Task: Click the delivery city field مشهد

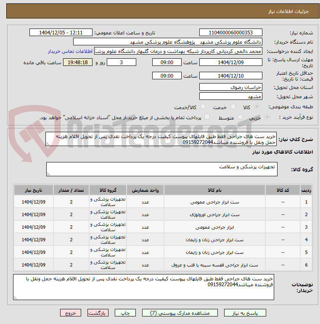Action: tap(231, 97)
